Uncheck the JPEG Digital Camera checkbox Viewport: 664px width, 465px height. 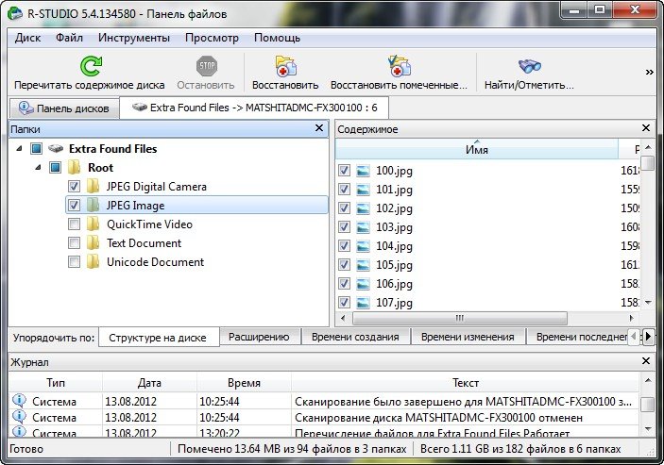click(74, 187)
